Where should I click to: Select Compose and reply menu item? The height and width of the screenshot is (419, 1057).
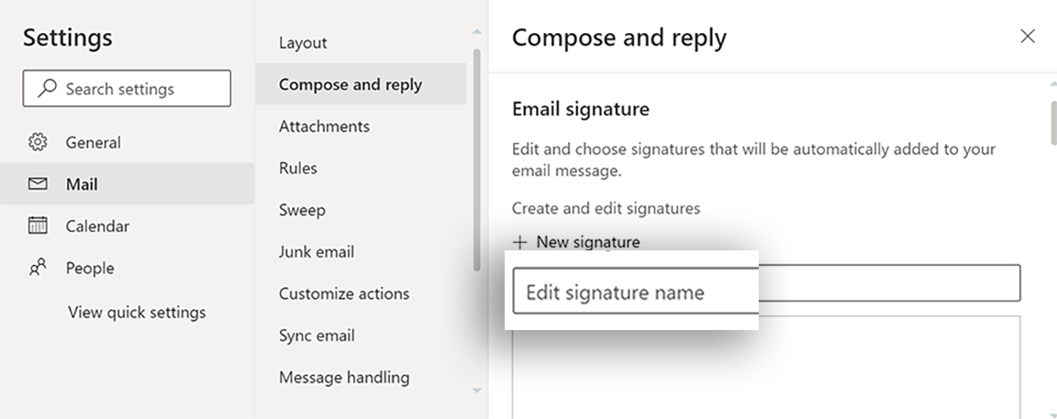click(x=350, y=84)
